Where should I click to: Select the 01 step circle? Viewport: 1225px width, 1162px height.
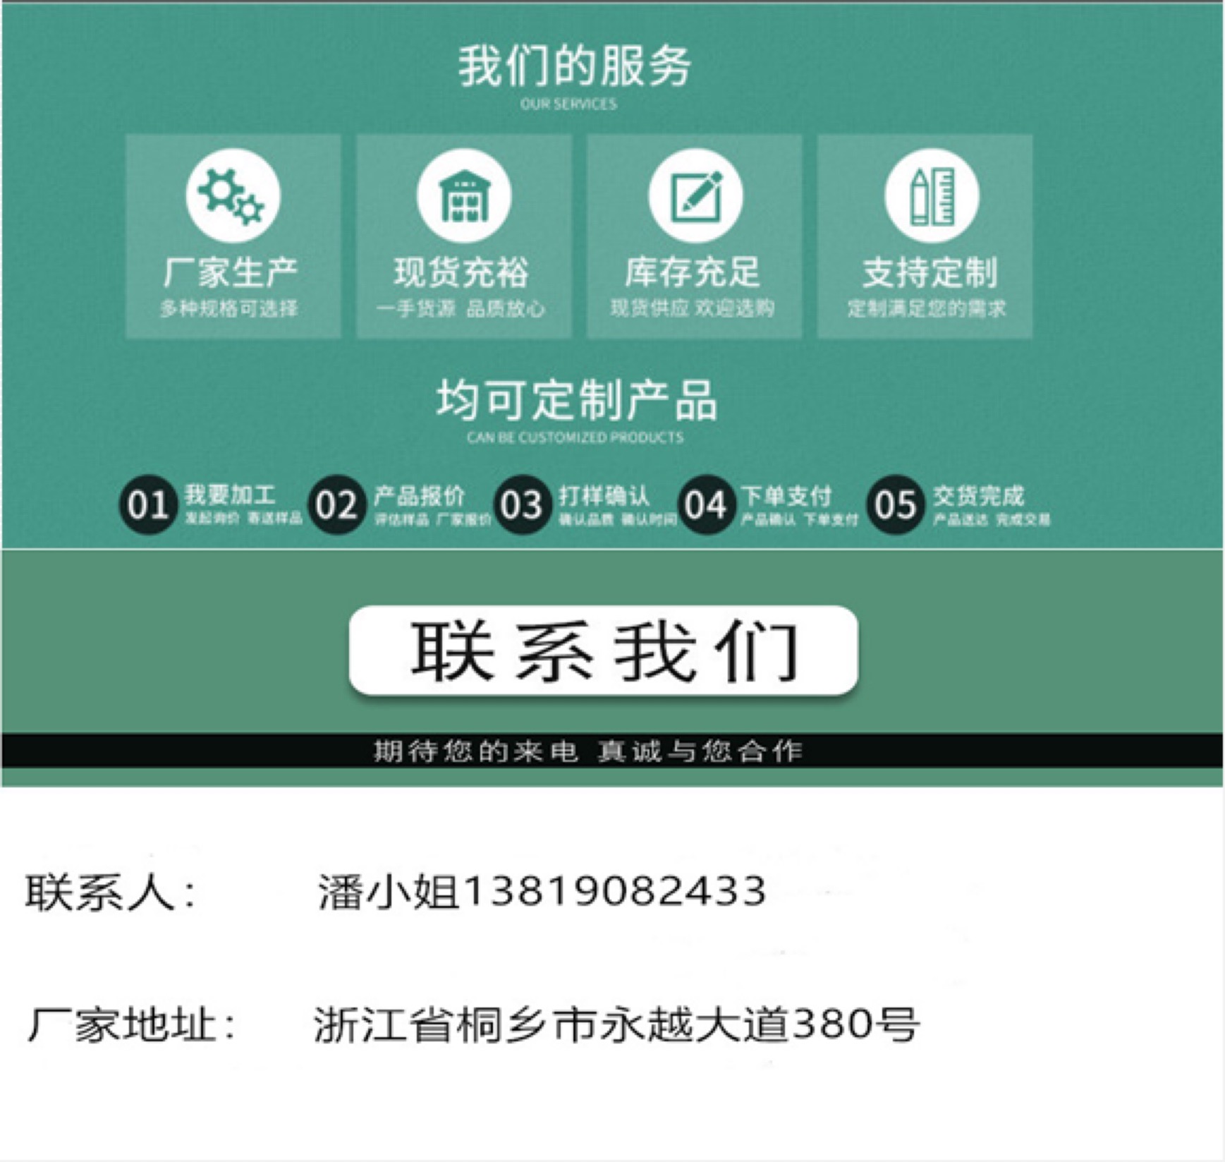tap(147, 504)
